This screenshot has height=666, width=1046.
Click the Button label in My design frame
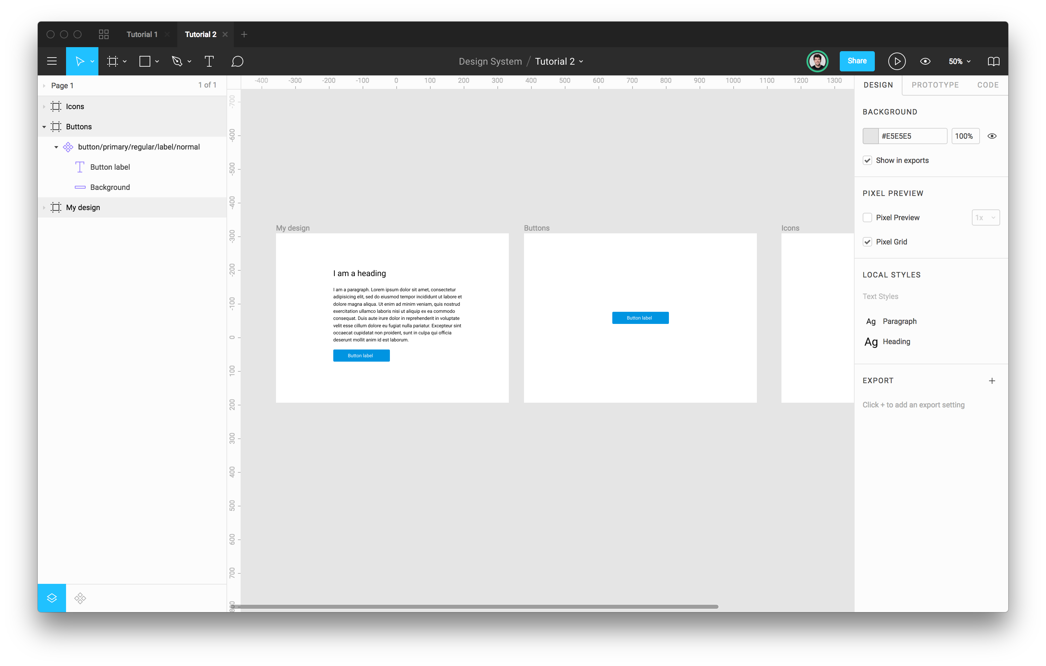tap(361, 356)
